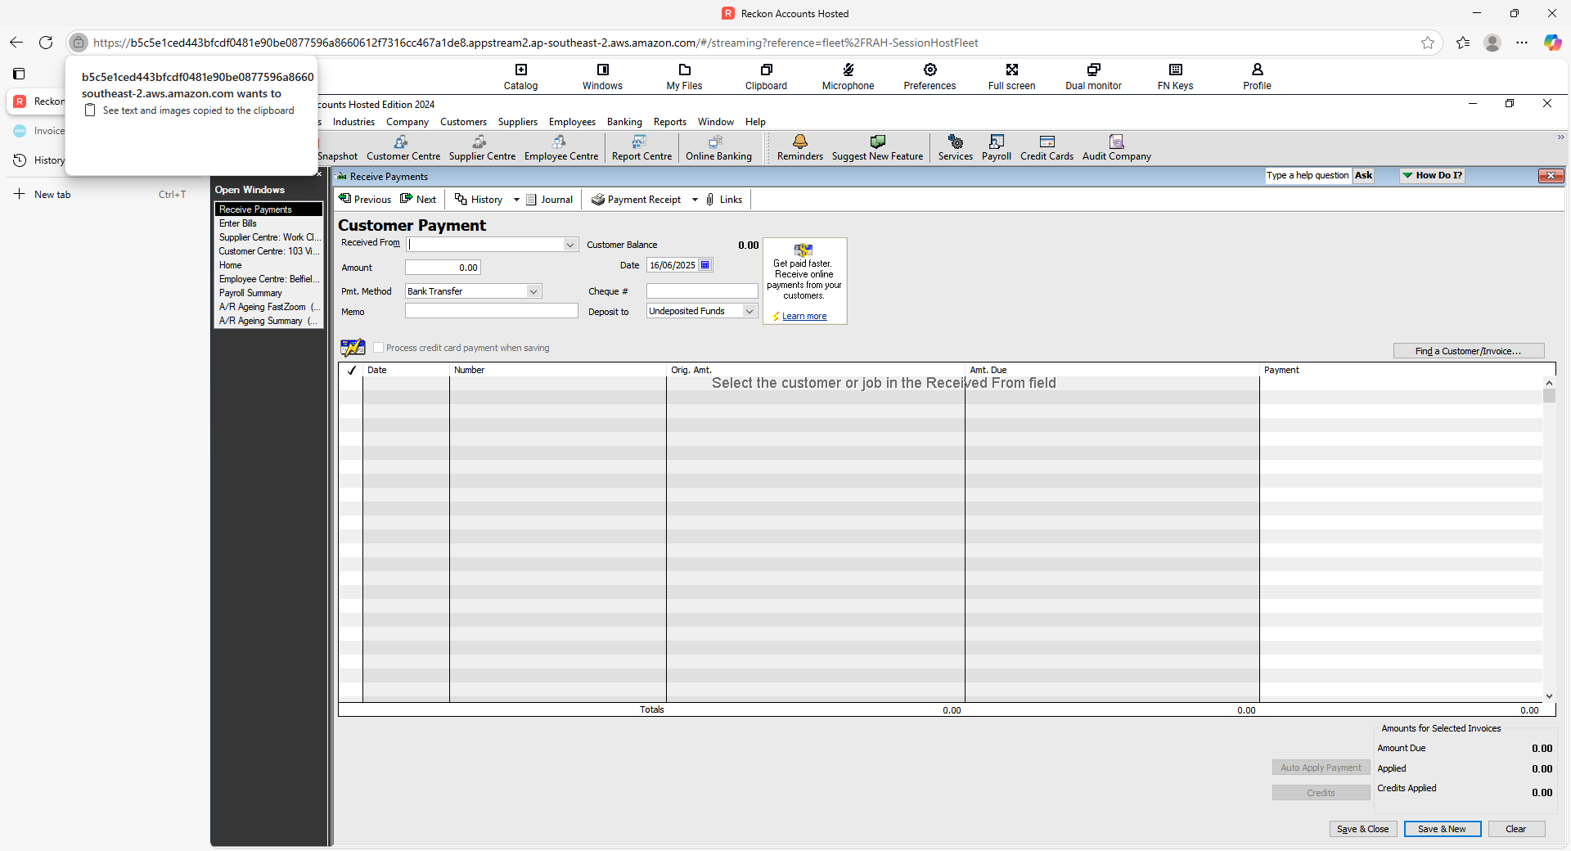The height and width of the screenshot is (851, 1571).
Task: Open Employee Centre from icon bar
Action: (x=560, y=148)
